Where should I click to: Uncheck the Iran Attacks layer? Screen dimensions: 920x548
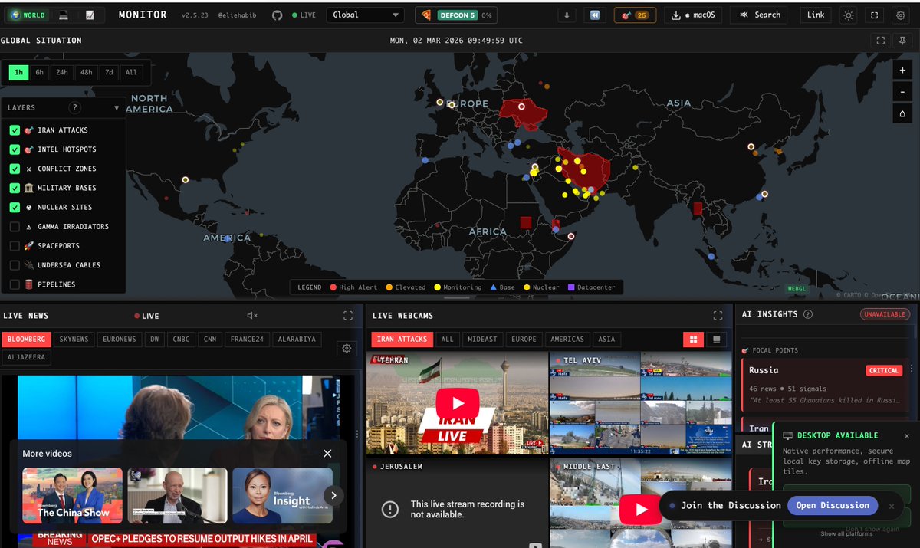[x=15, y=130]
